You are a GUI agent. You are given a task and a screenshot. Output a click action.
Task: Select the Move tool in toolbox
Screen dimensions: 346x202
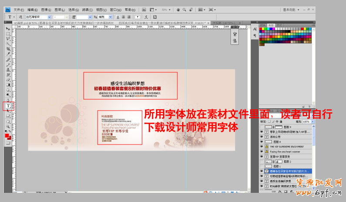(x=8, y=28)
